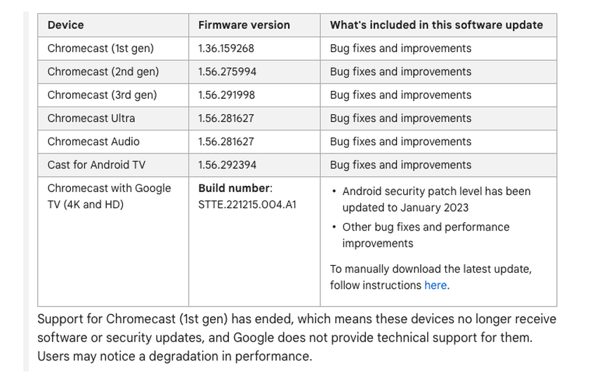Click the "here" link for manual update instructions
Screen dimensions: 597x380
(x=435, y=285)
